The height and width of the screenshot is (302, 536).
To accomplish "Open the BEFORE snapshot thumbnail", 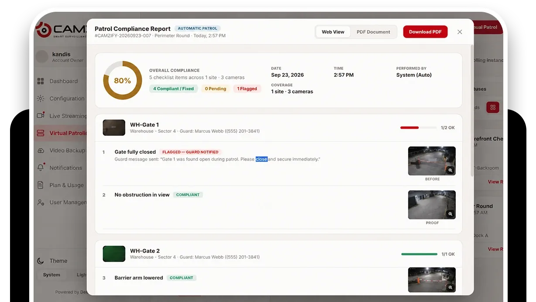I will click(x=432, y=161).
